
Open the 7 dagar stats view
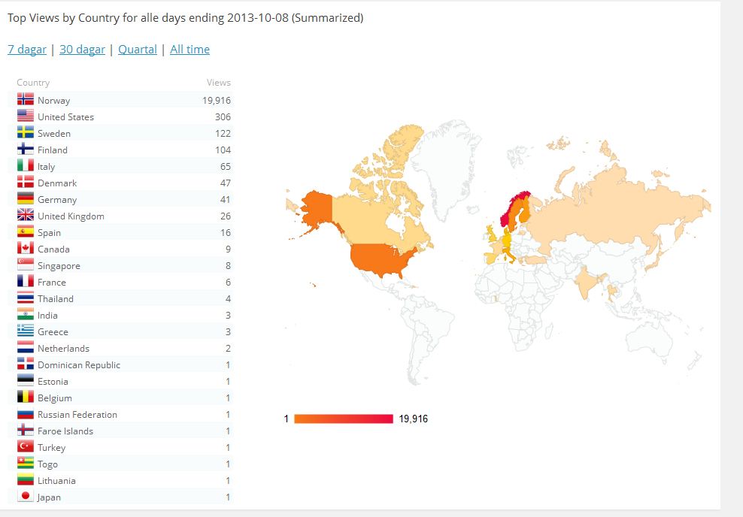point(27,50)
